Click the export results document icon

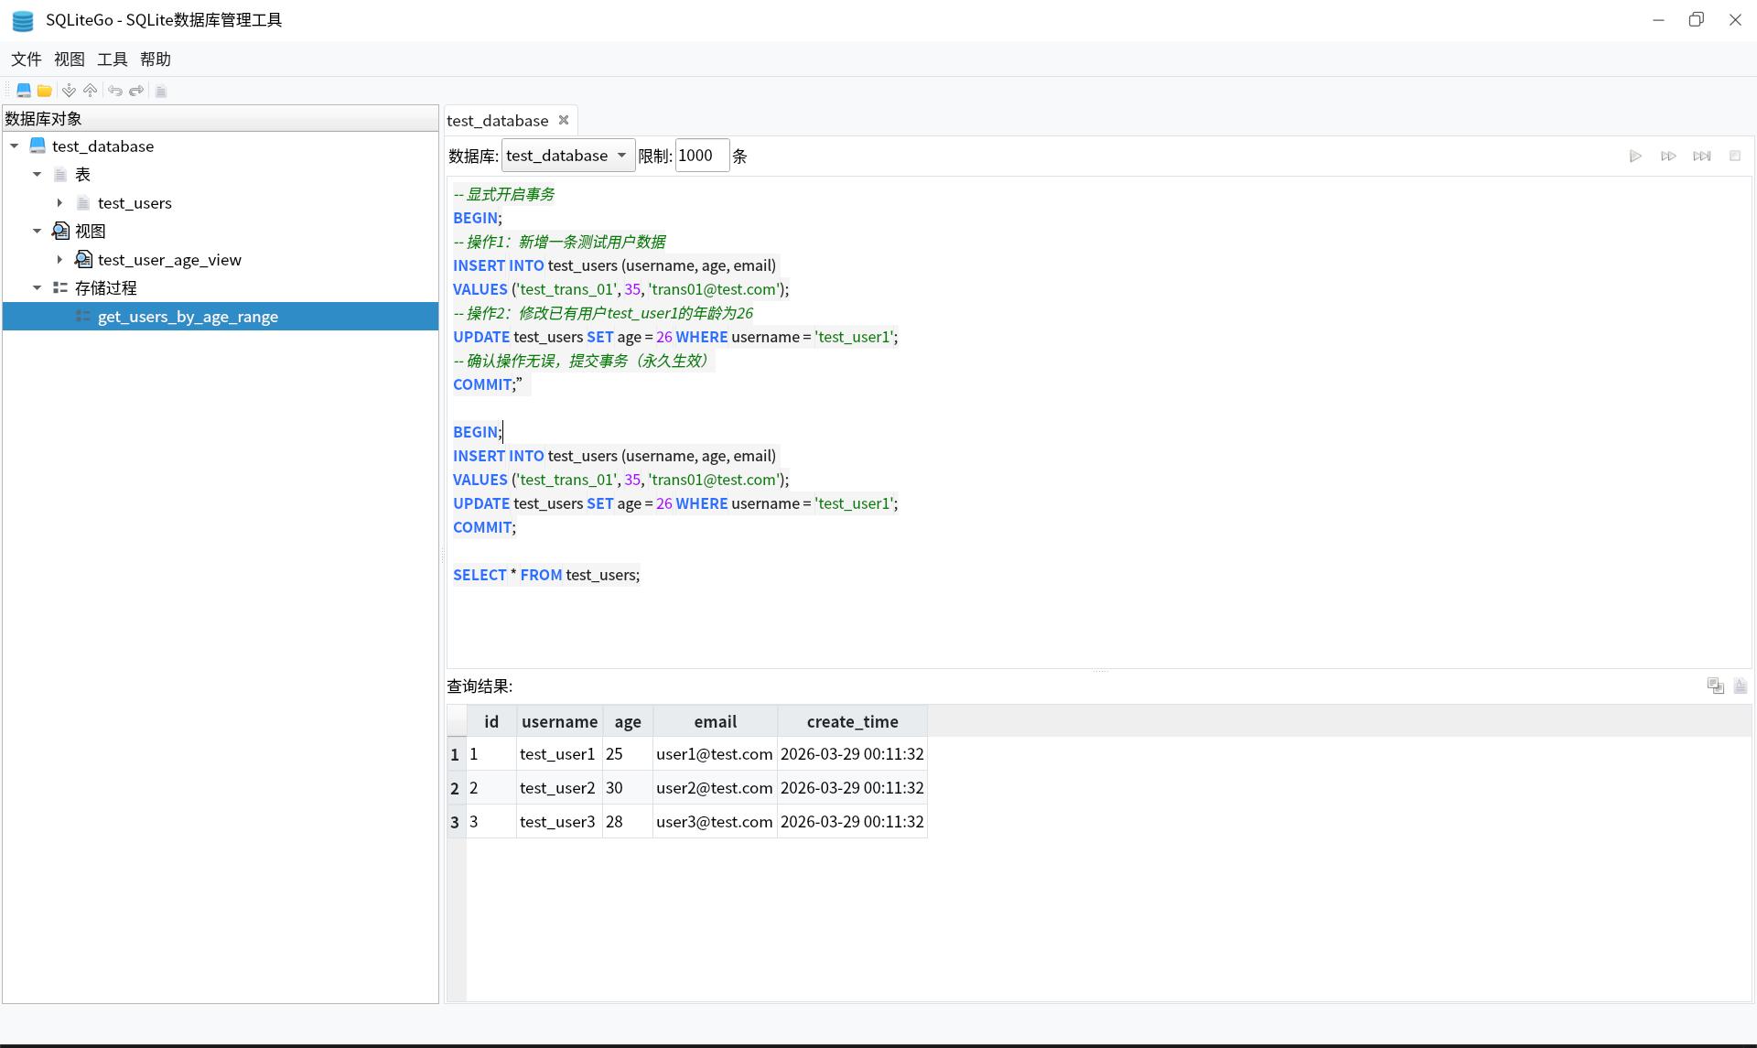(1740, 686)
